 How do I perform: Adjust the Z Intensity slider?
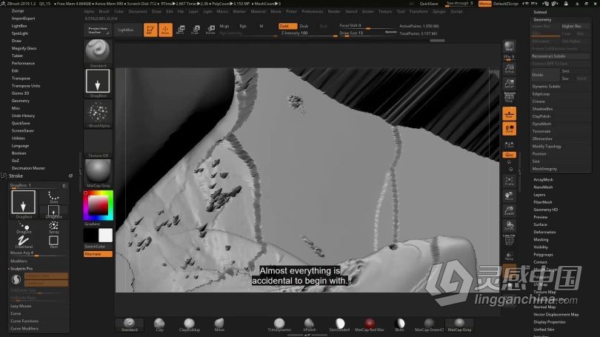pyautogui.click(x=308, y=33)
